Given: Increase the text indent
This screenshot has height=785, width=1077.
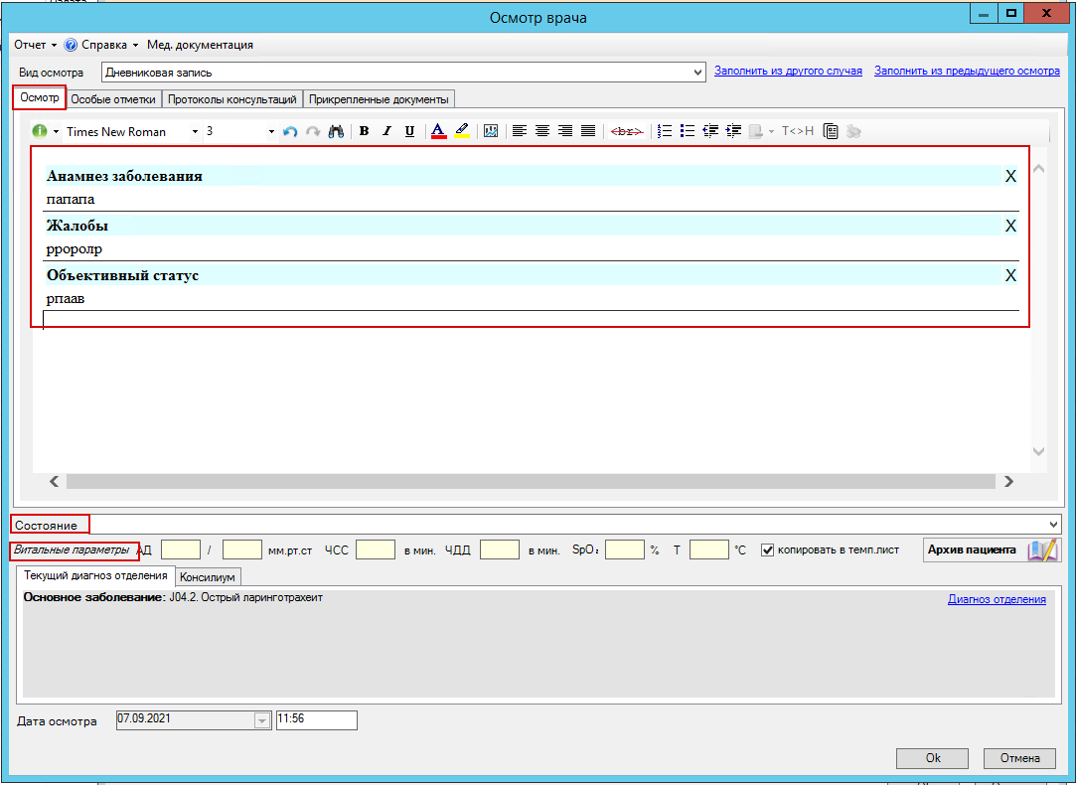Looking at the screenshot, I should pos(733,131).
